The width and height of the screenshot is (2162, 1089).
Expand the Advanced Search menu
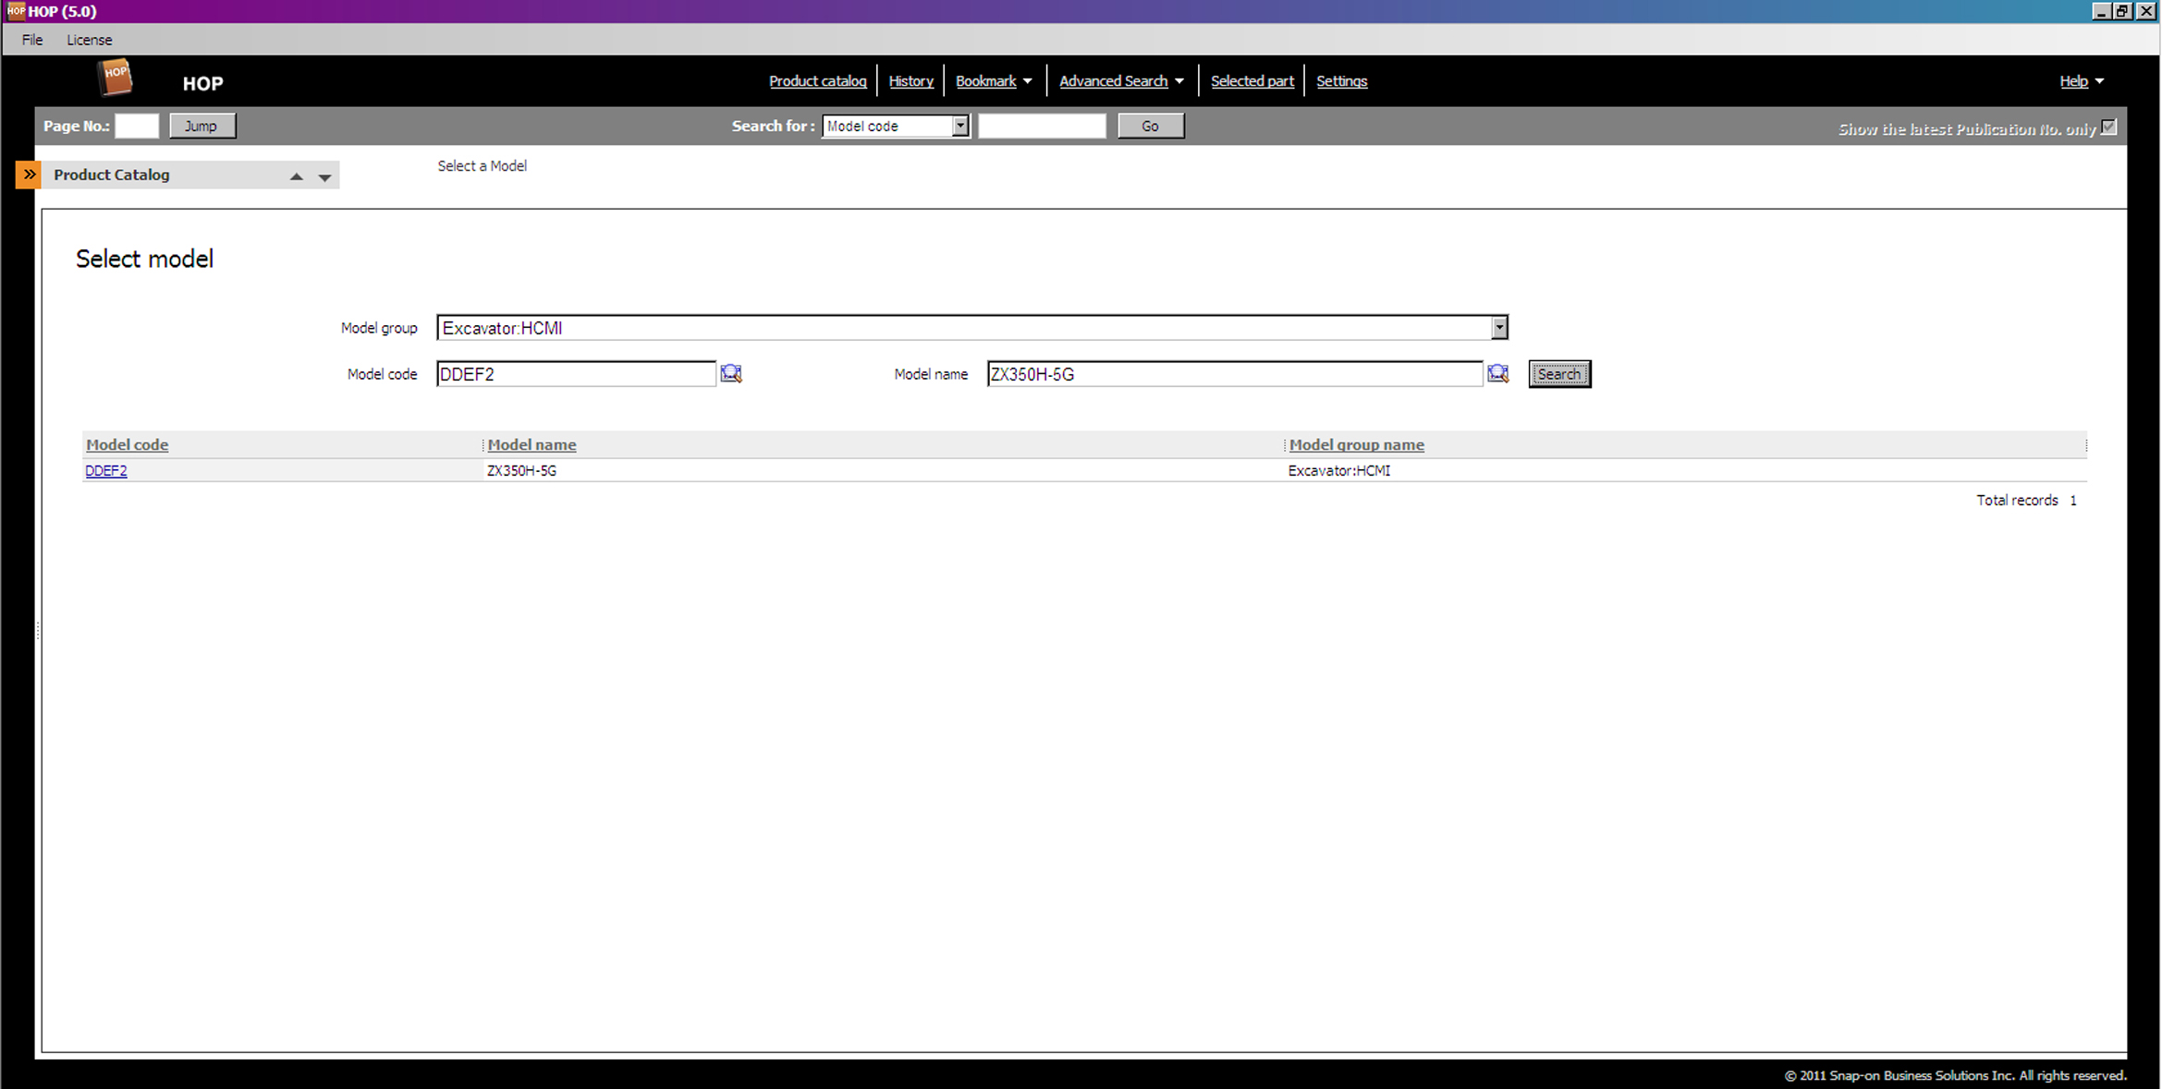click(x=1121, y=81)
